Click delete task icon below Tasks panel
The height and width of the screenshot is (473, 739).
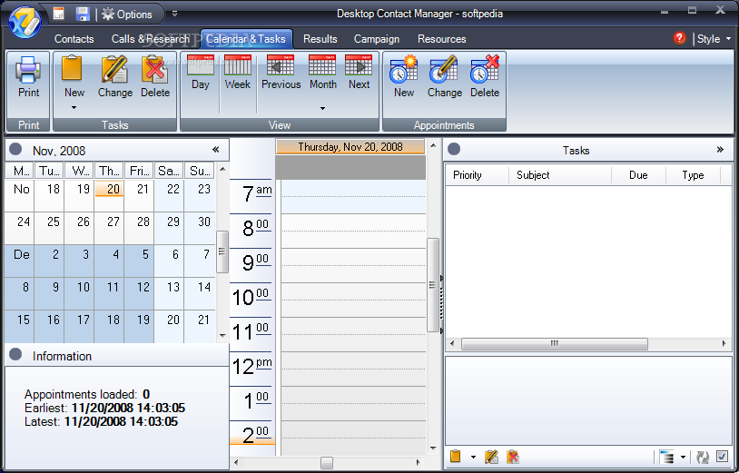pyautogui.click(x=513, y=456)
